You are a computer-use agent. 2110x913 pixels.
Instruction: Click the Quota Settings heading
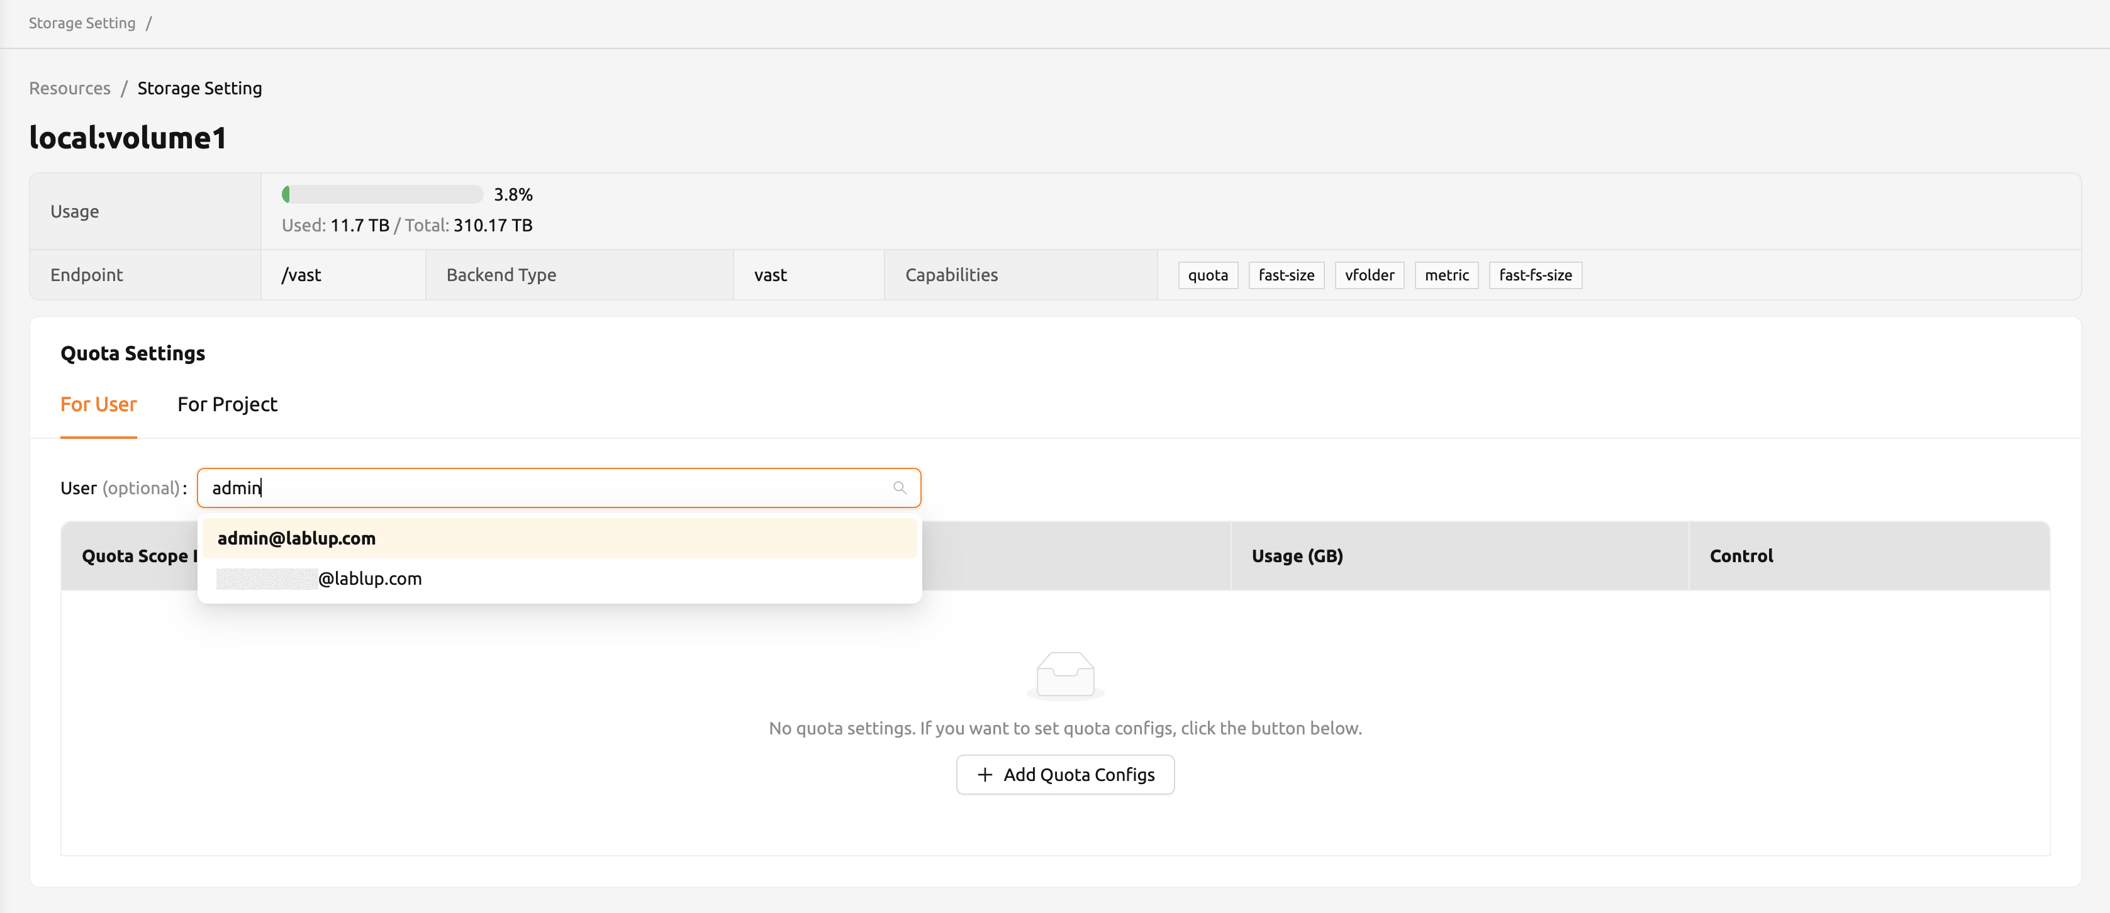tap(133, 353)
